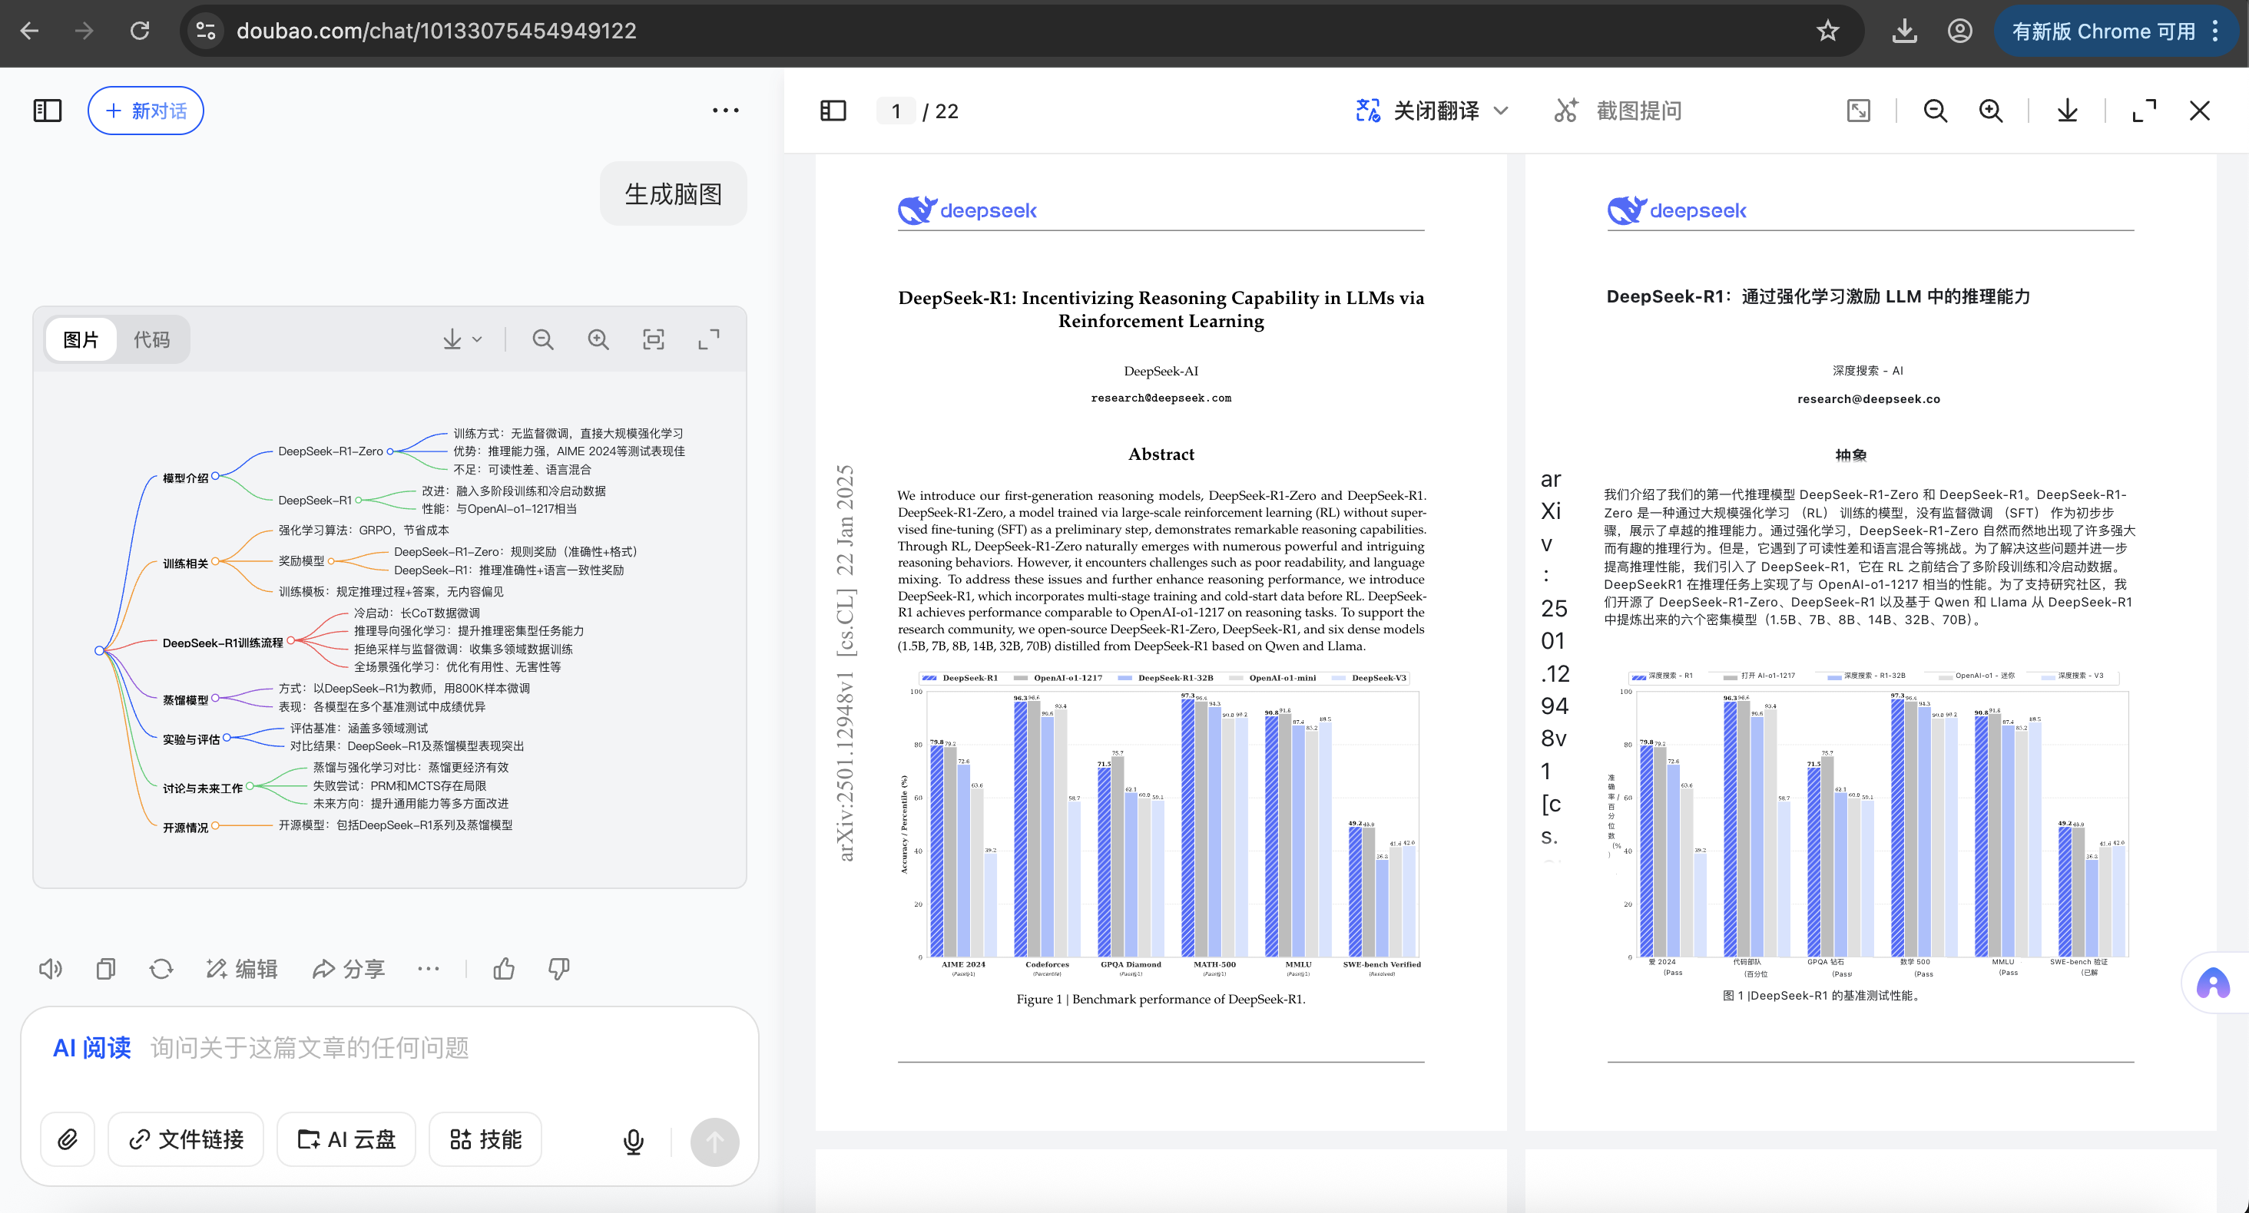This screenshot has width=2249, height=1213.
Task: Expand the PDF viewer to fullscreen
Action: [2145, 111]
